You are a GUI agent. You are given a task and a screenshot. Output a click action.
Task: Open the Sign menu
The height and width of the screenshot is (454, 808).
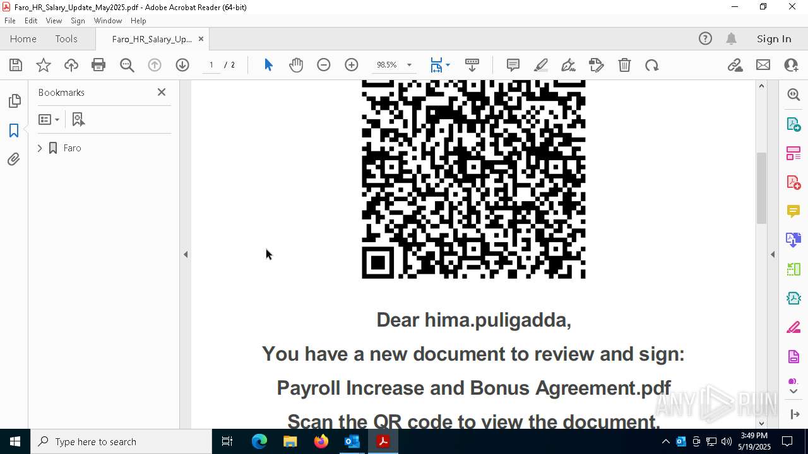[x=78, y=21]
